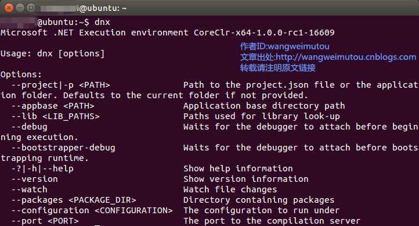
Task: Click the '--lib <LIB_PATHS>' option text
Action: pos(55,116)
